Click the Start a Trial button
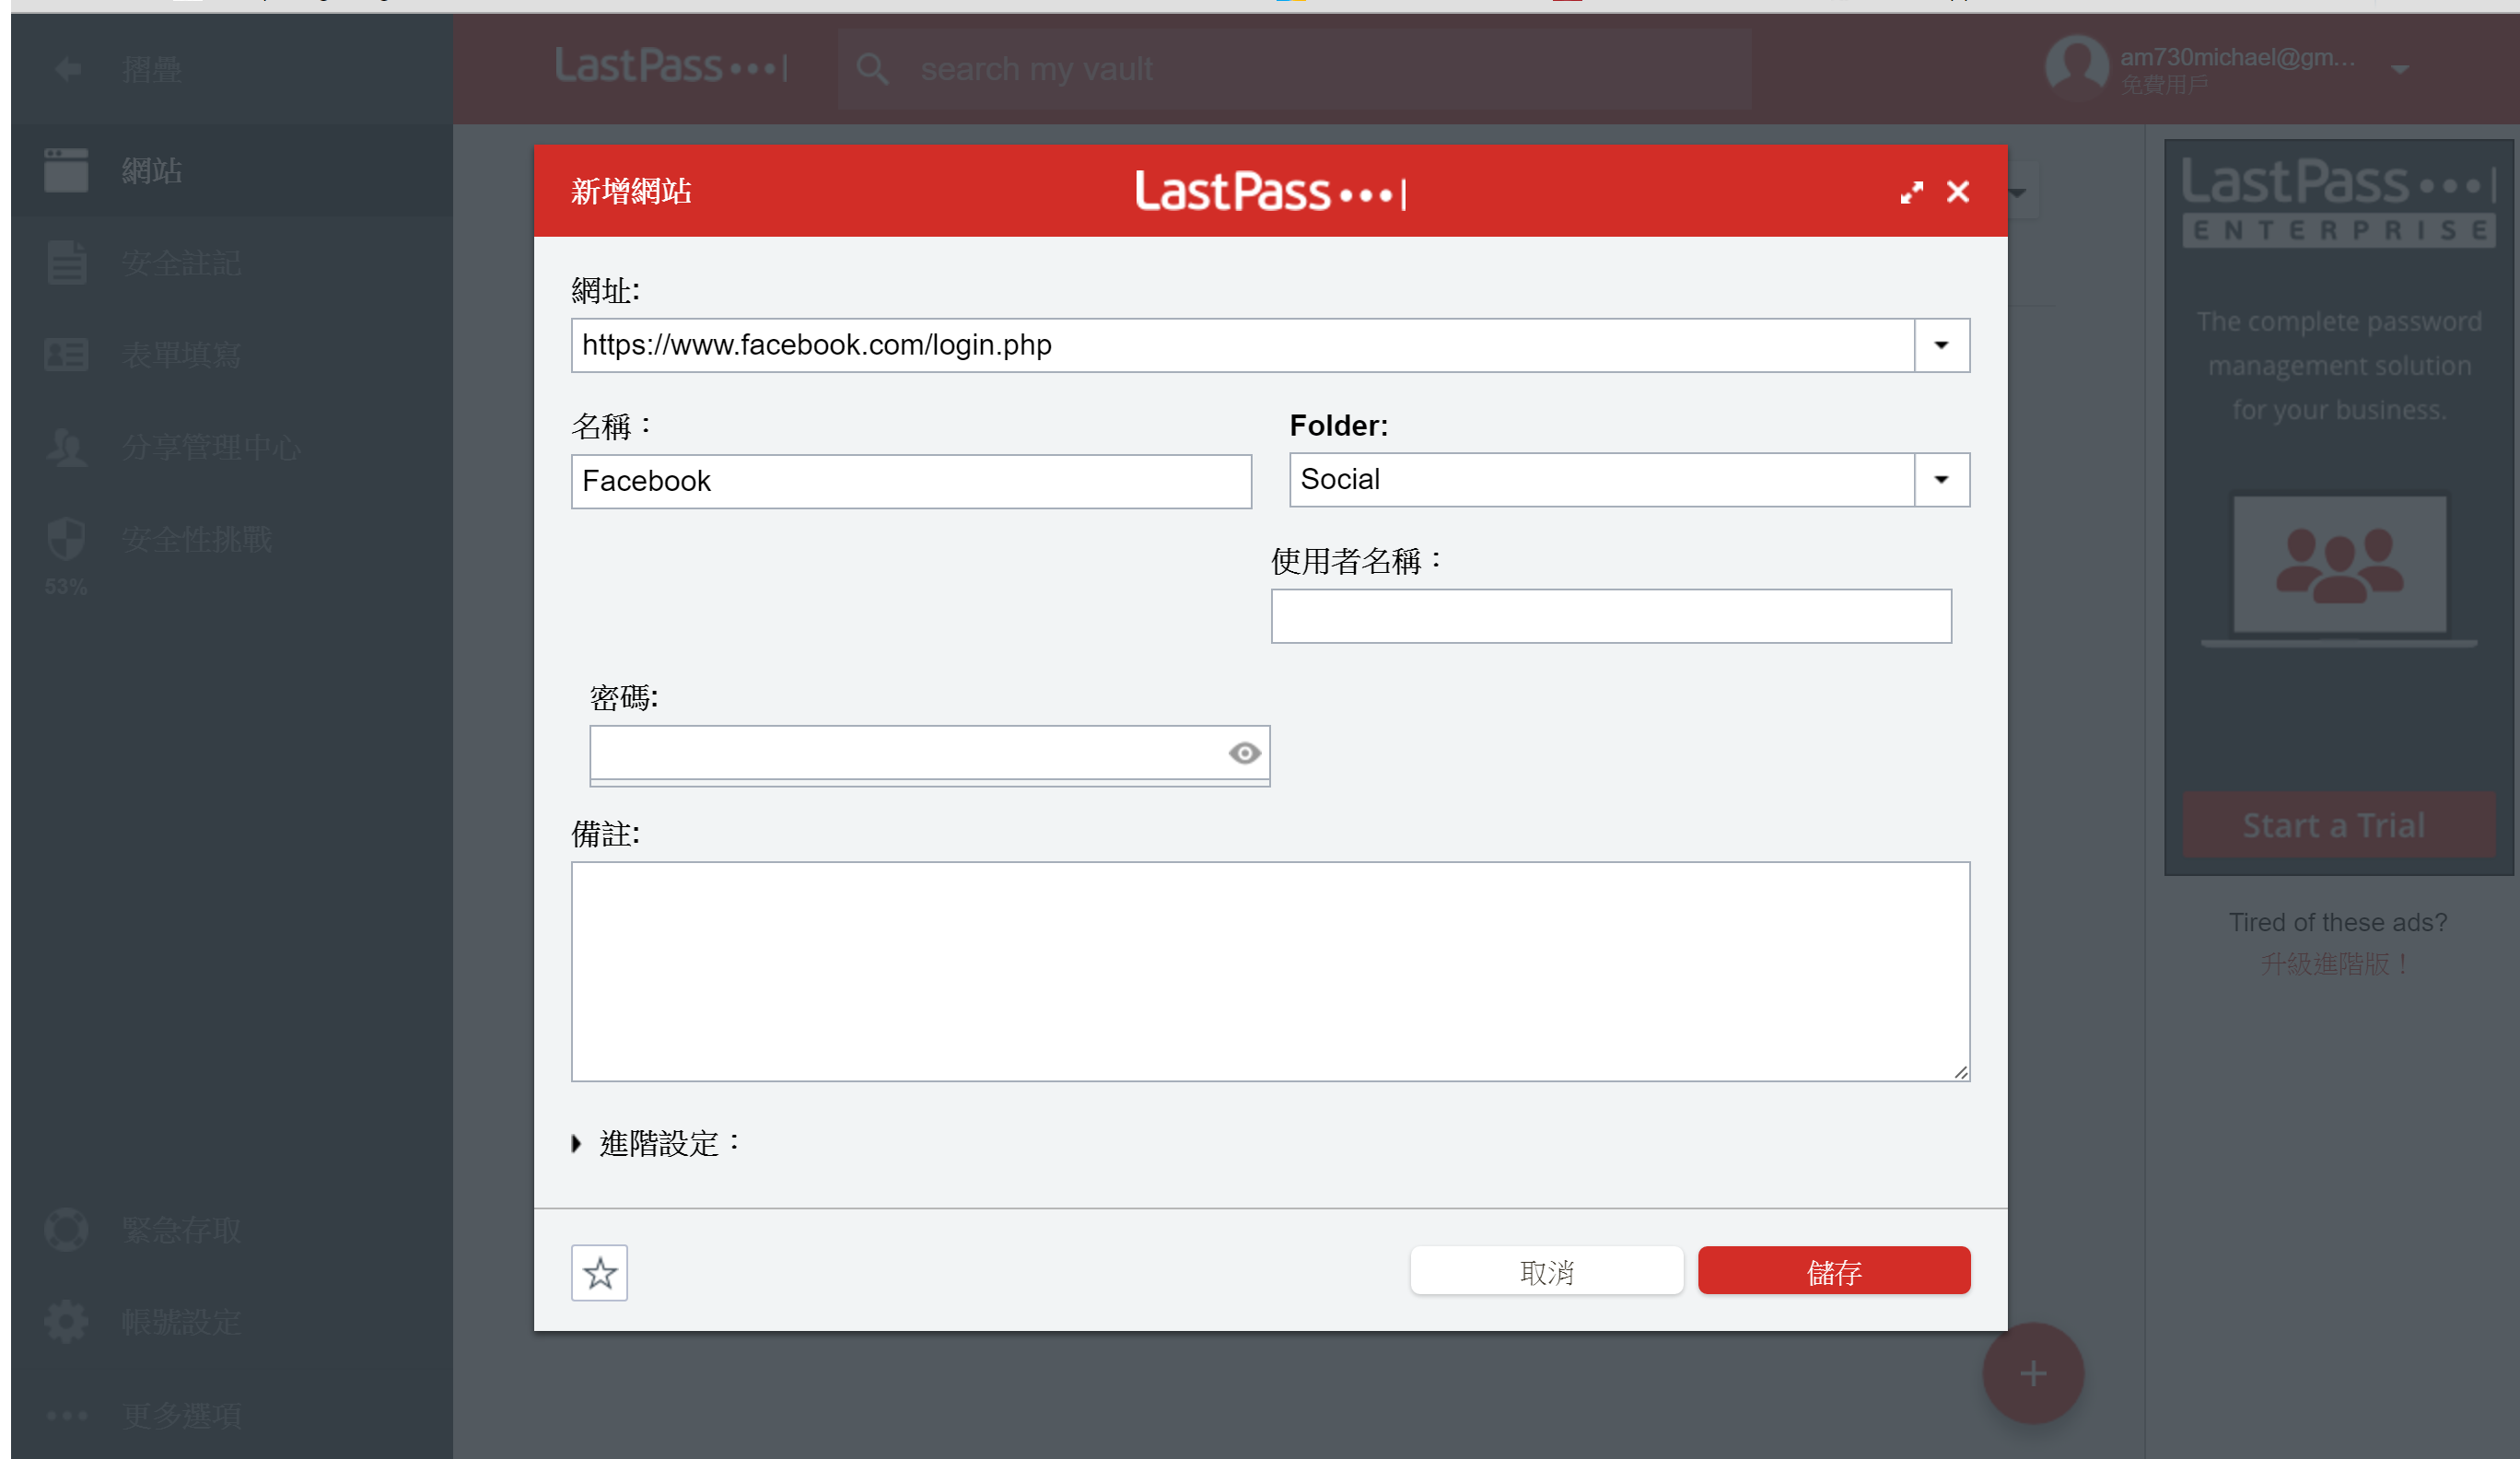Screen dimensions: 2520x1459 pos(2338,825)
